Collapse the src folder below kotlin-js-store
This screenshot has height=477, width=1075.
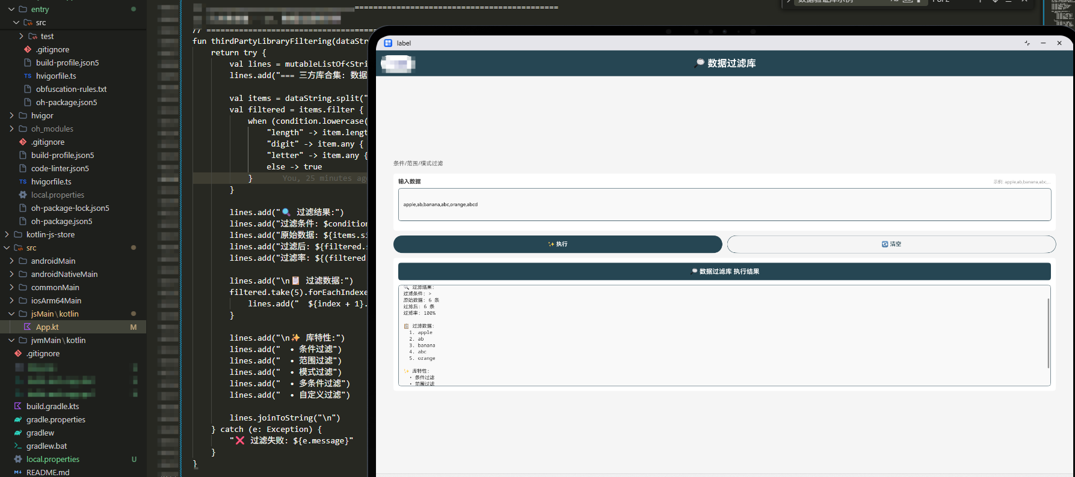click(x=7, y=248)
